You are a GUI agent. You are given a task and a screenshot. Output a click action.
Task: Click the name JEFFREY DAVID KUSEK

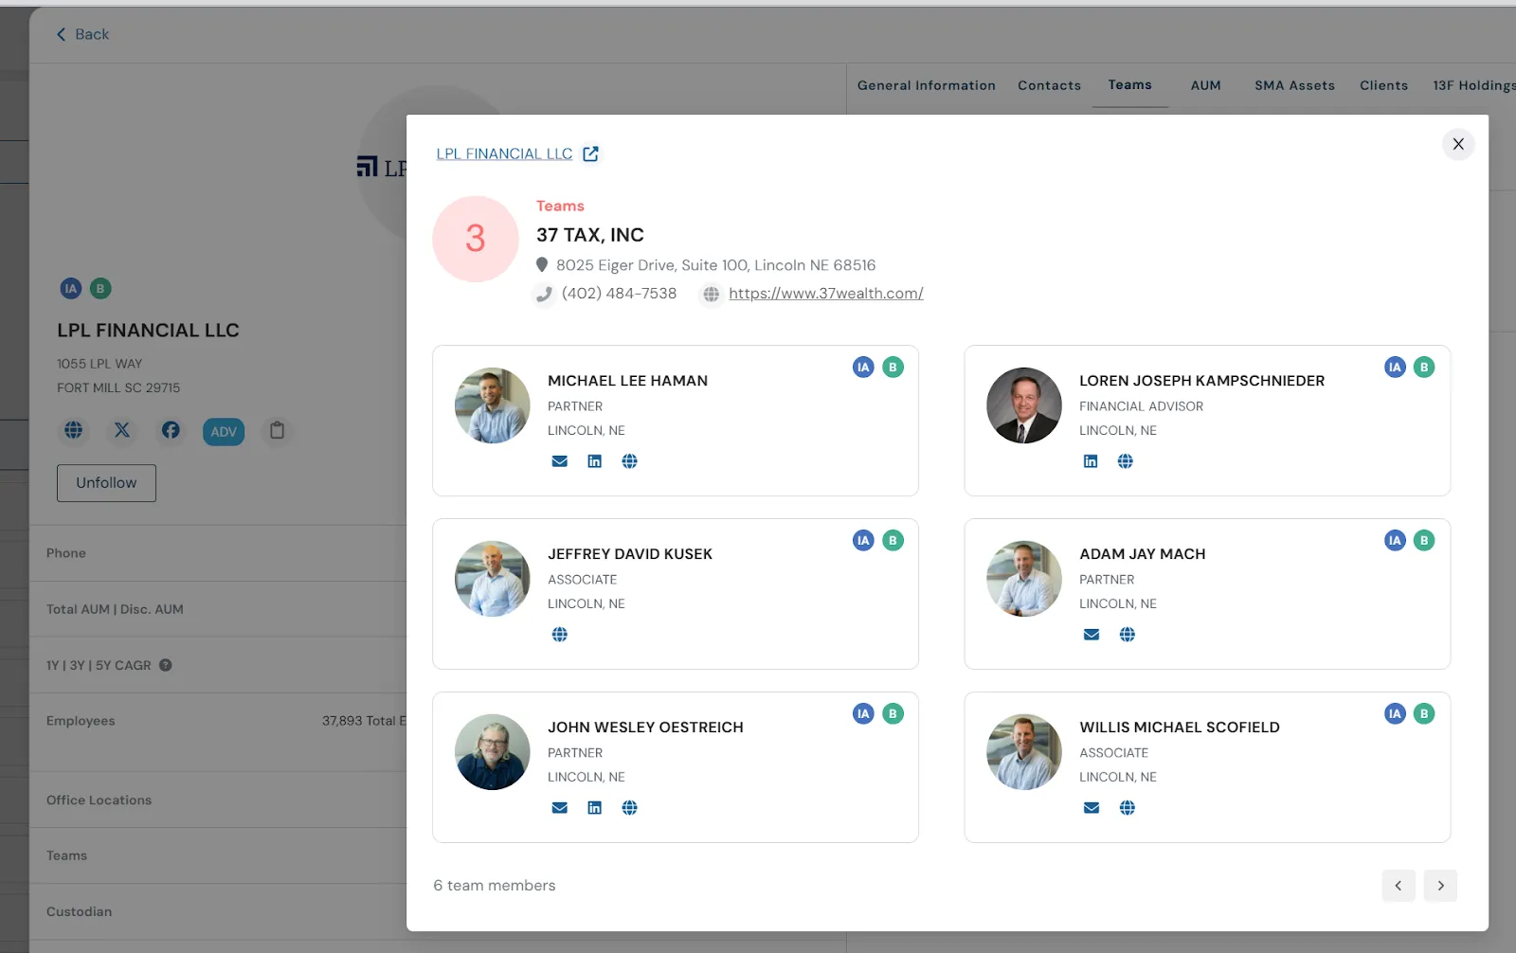630,554
